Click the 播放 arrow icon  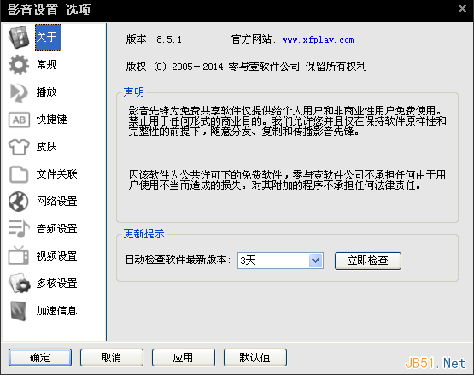pyautogui.click(x=19, y=92)
